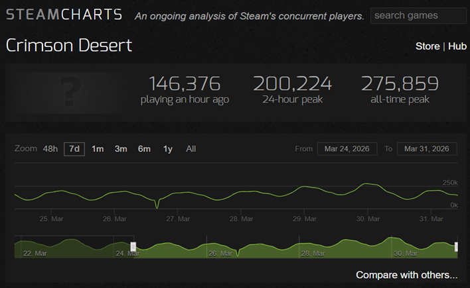
Task: Click the right navigator range handle
Action: point(456,247)
